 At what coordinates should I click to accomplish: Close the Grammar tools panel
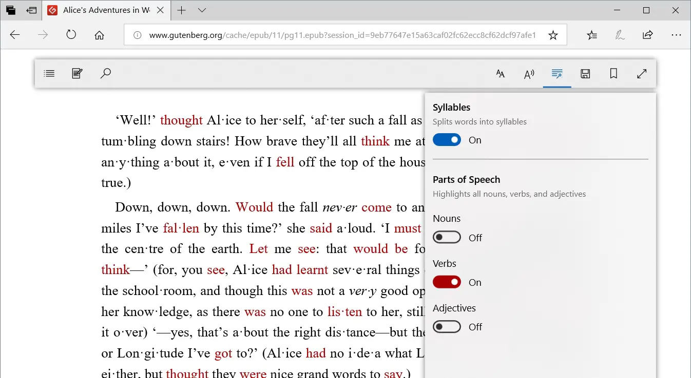[x=557, y=74]
